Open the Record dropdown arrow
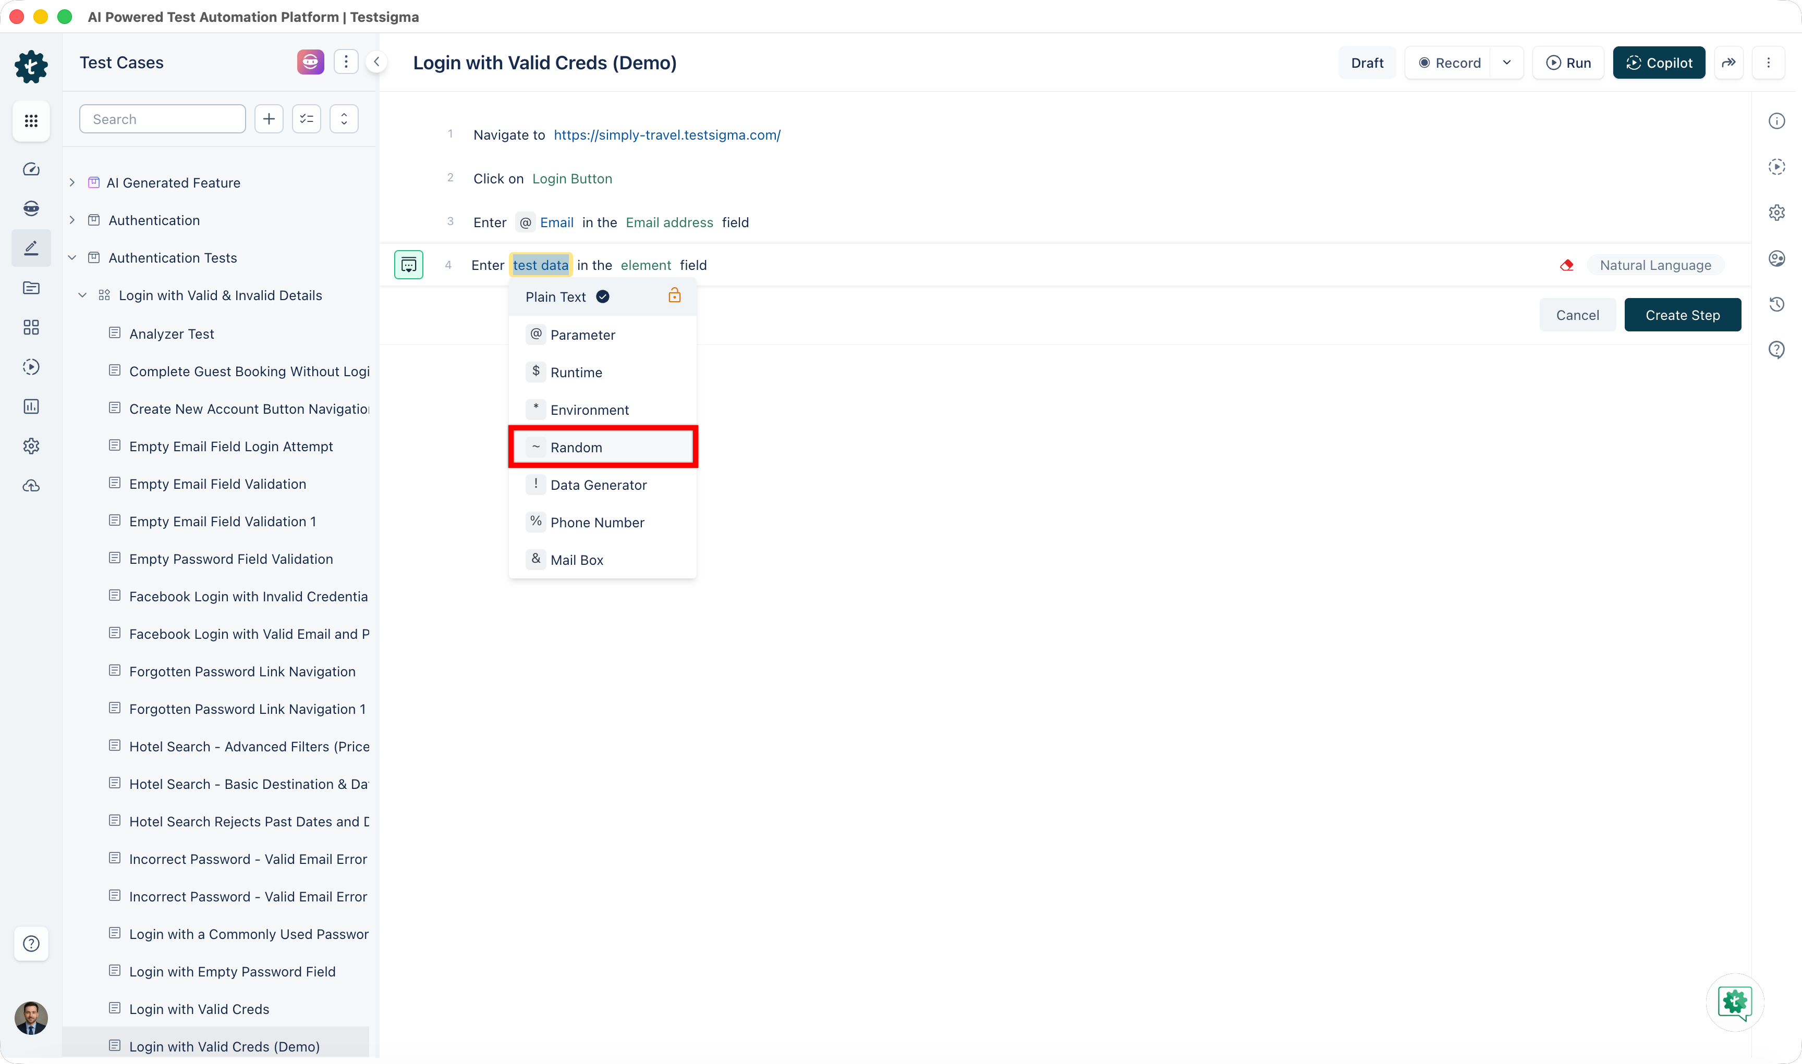 tap(1506, 63)
